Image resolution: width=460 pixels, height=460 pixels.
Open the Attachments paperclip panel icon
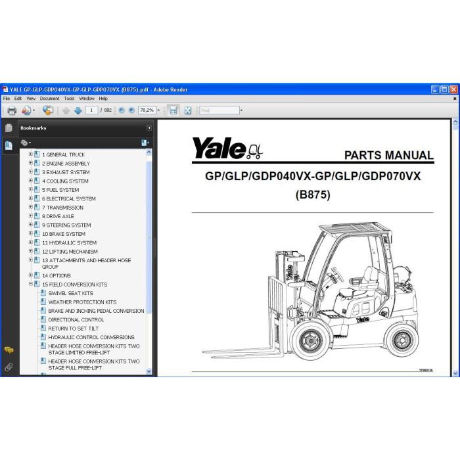(9, 367)
